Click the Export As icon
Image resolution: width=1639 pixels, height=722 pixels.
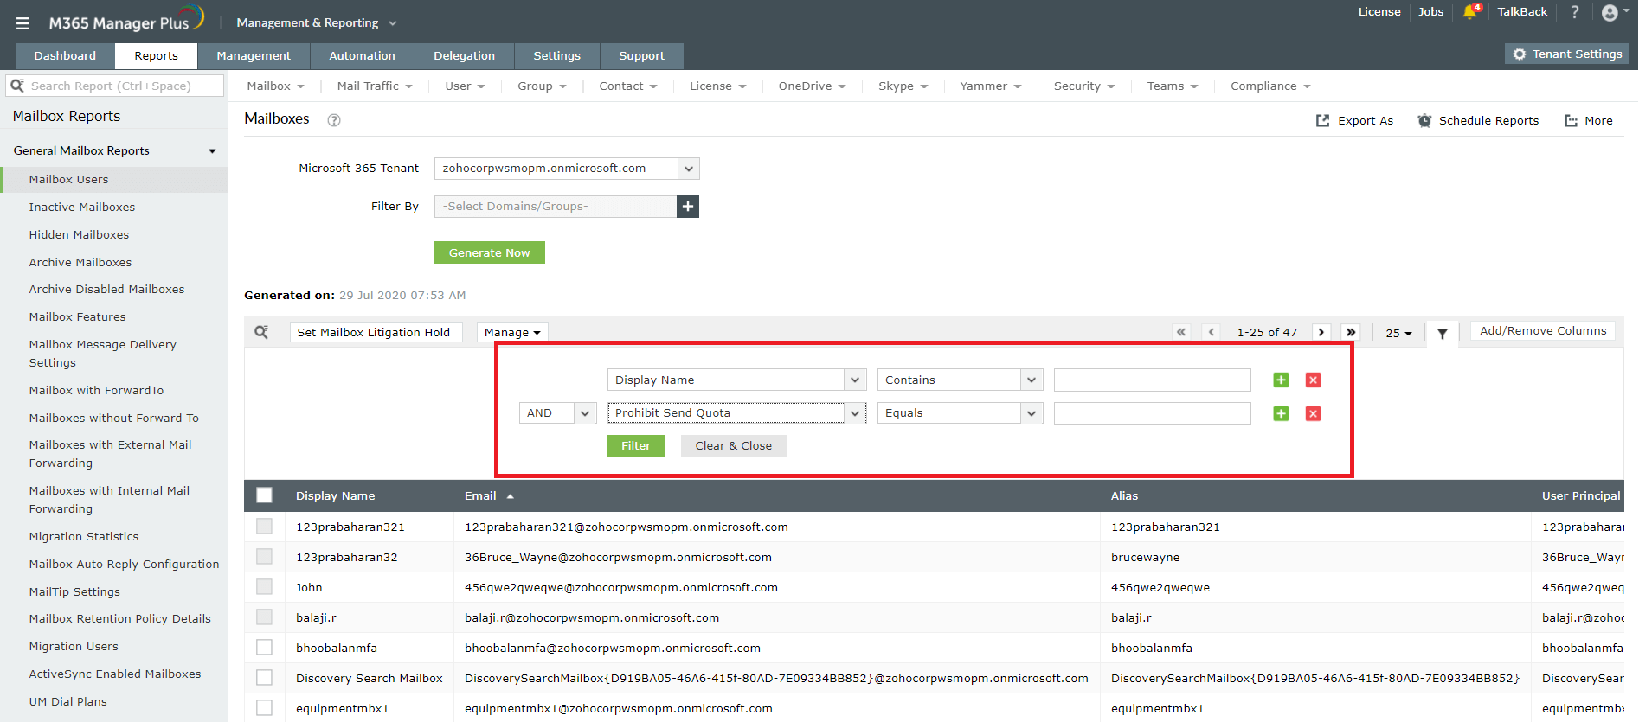click(x=1322, y=120)
